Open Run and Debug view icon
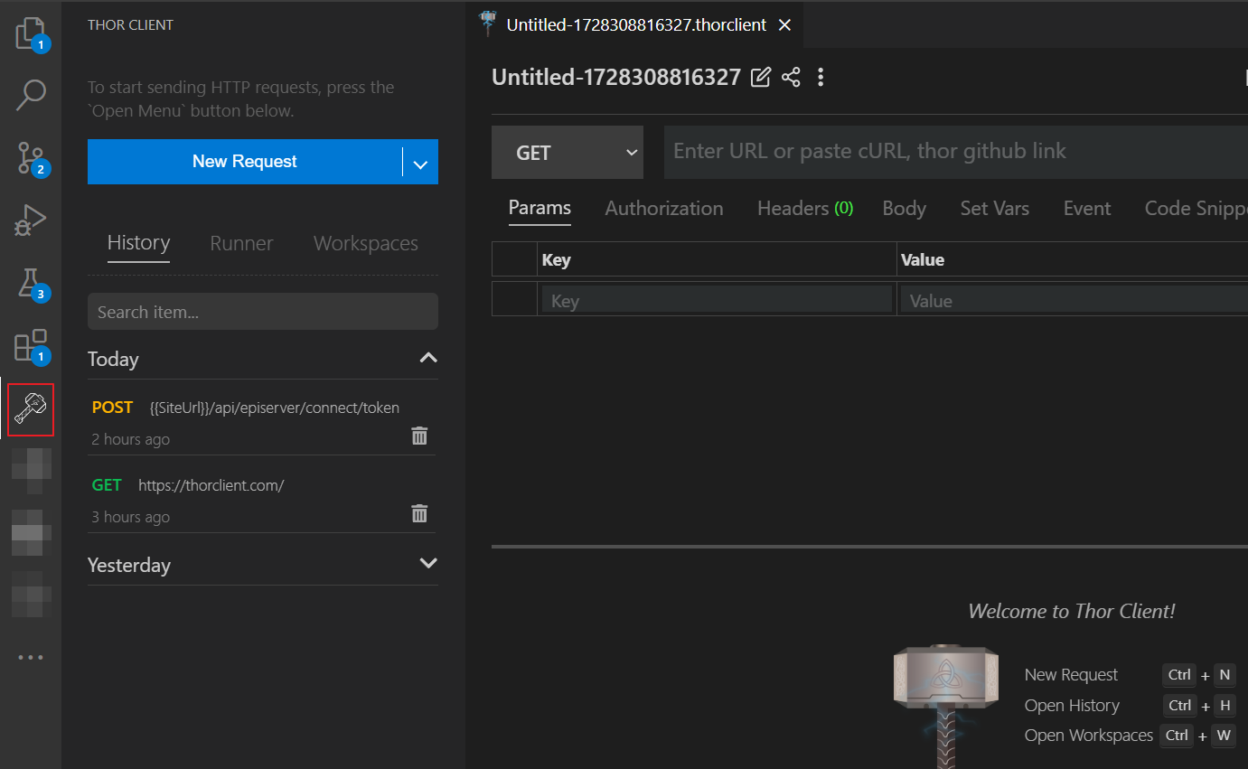Image resolution: width=1248 pixels, height=769 pixels. [31, 220]
